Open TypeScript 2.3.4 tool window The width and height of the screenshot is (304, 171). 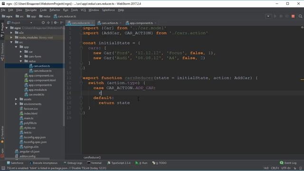pos(119,163)
